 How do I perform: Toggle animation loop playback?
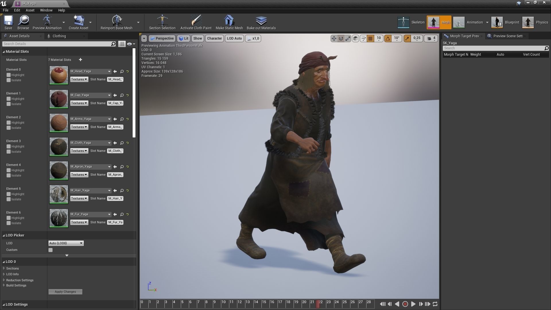(x=435, y=304)
